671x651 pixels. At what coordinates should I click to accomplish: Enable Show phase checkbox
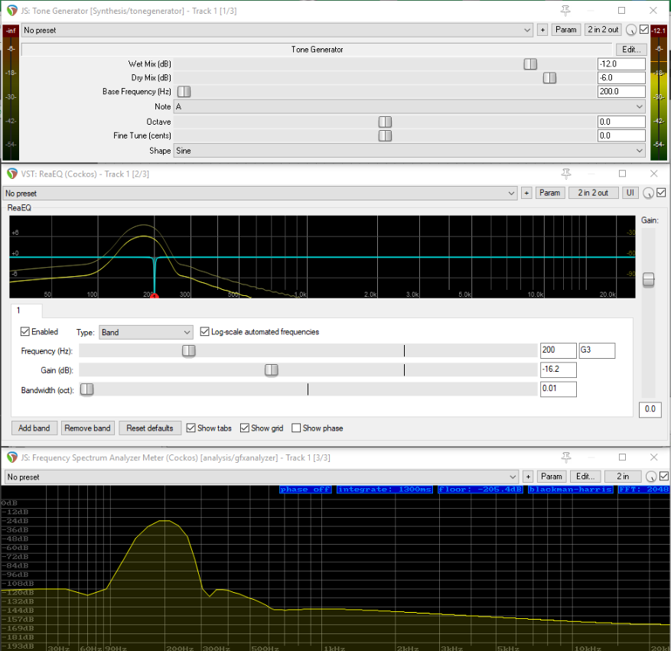click(x=296, y=428)
